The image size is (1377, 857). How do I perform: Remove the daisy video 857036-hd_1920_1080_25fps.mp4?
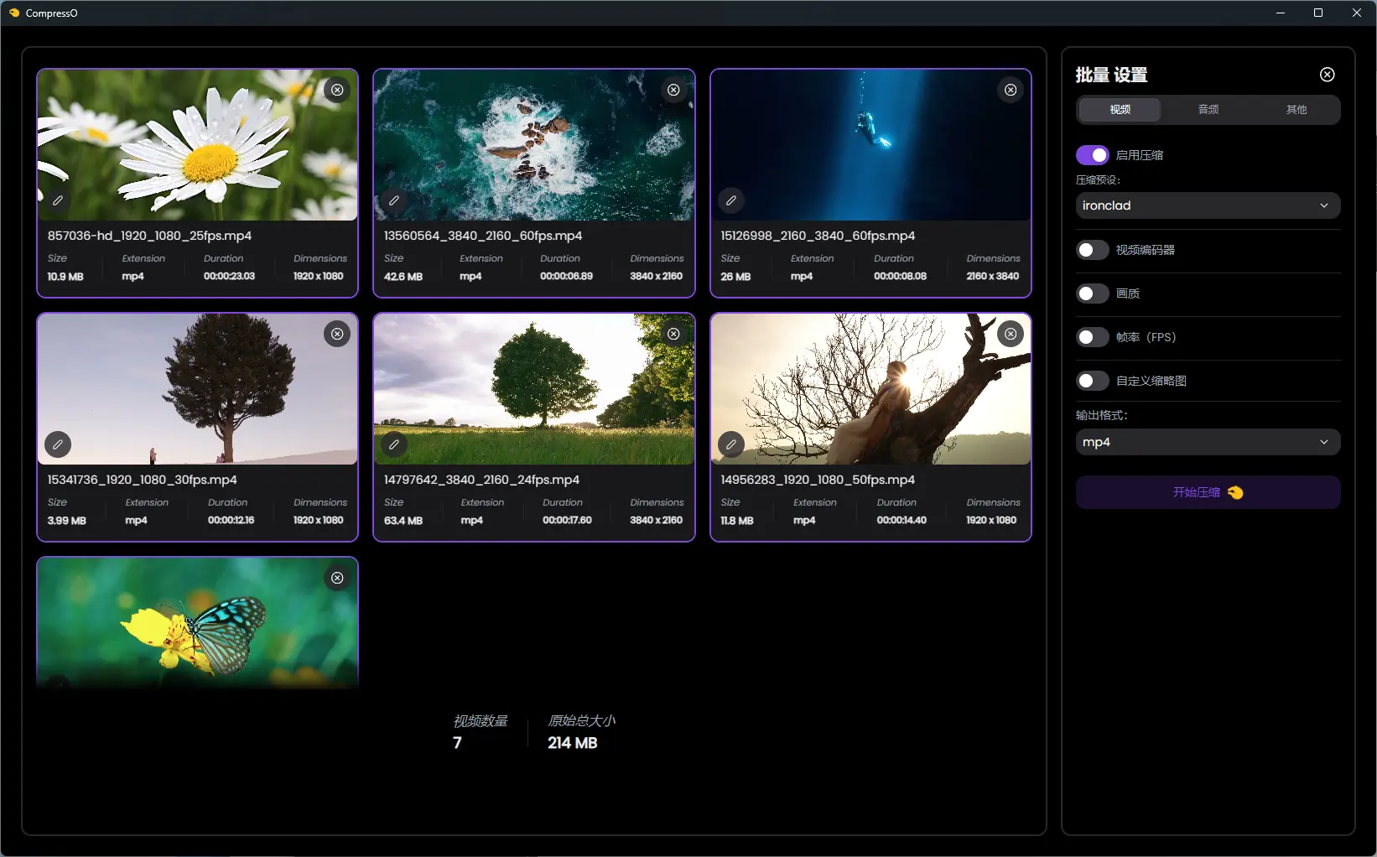tap(337, 90)
